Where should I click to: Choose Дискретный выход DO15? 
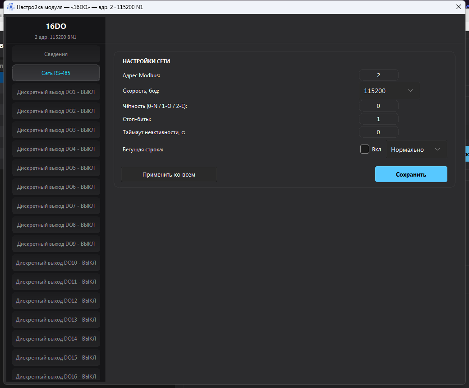(x=56, y=358)
